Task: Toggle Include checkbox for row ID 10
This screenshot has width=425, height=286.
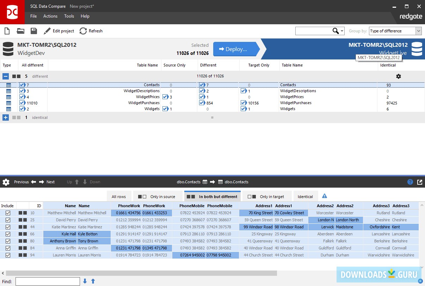Action: (8, 213)
